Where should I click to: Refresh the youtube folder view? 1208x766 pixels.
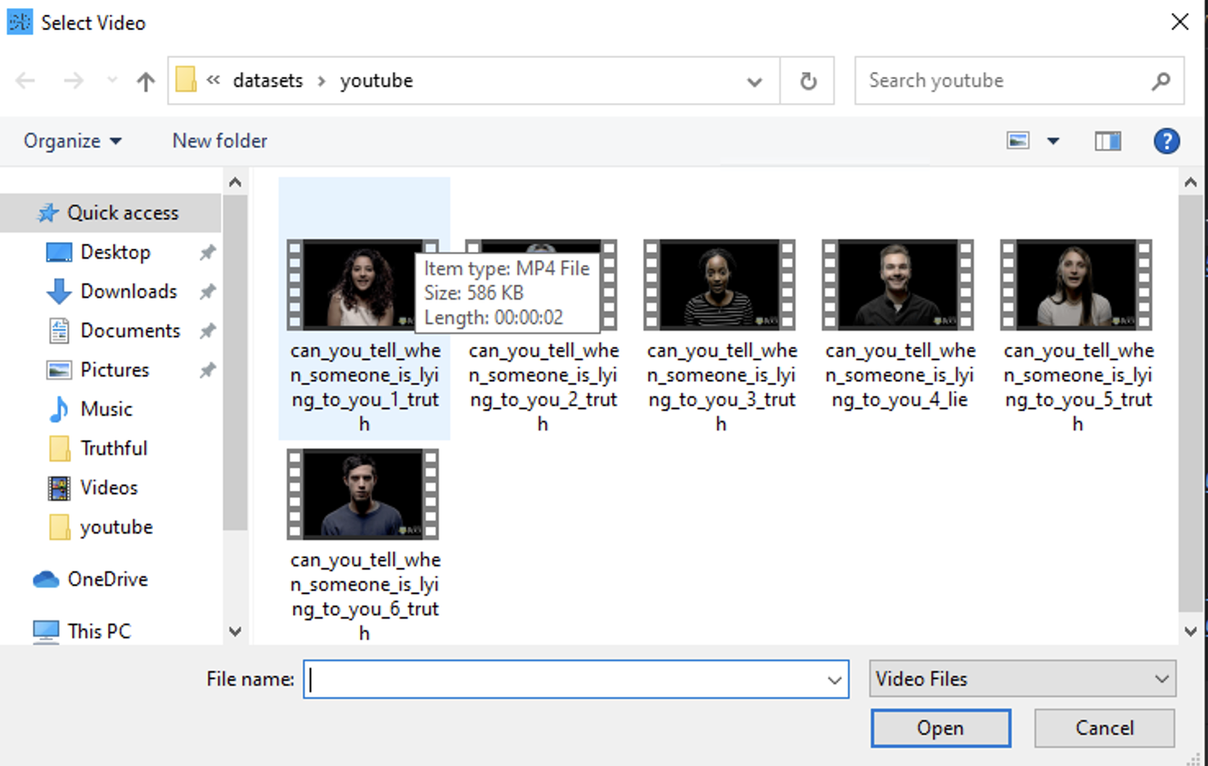click(807, 80)
